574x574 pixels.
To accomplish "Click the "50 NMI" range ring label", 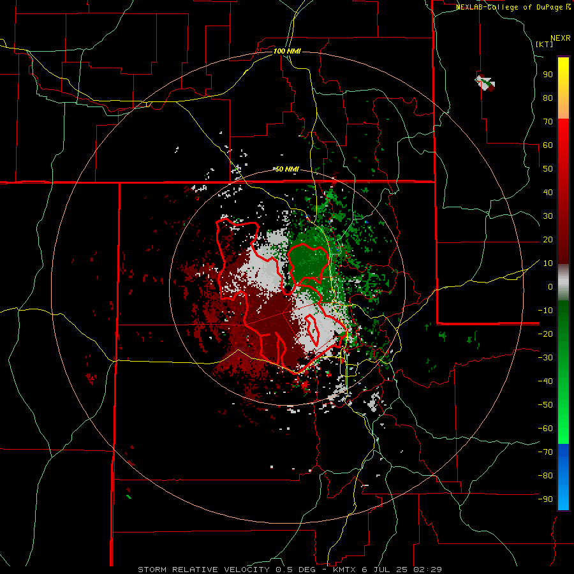I will [287, 169].
